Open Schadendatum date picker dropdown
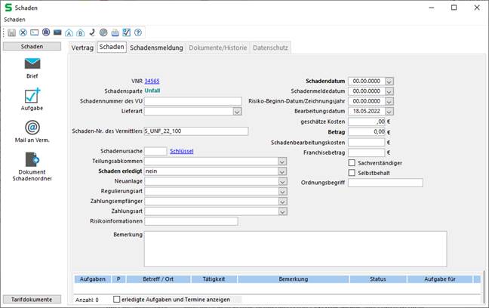Image resolution: width=489 pixels, height=308 pixels. coord(389,81)
